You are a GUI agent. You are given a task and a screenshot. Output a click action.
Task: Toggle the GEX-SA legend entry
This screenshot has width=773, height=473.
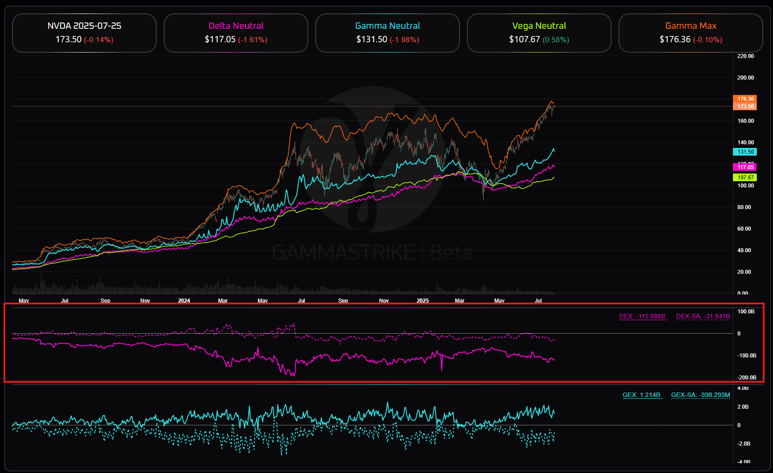click(x=700, y=395)
